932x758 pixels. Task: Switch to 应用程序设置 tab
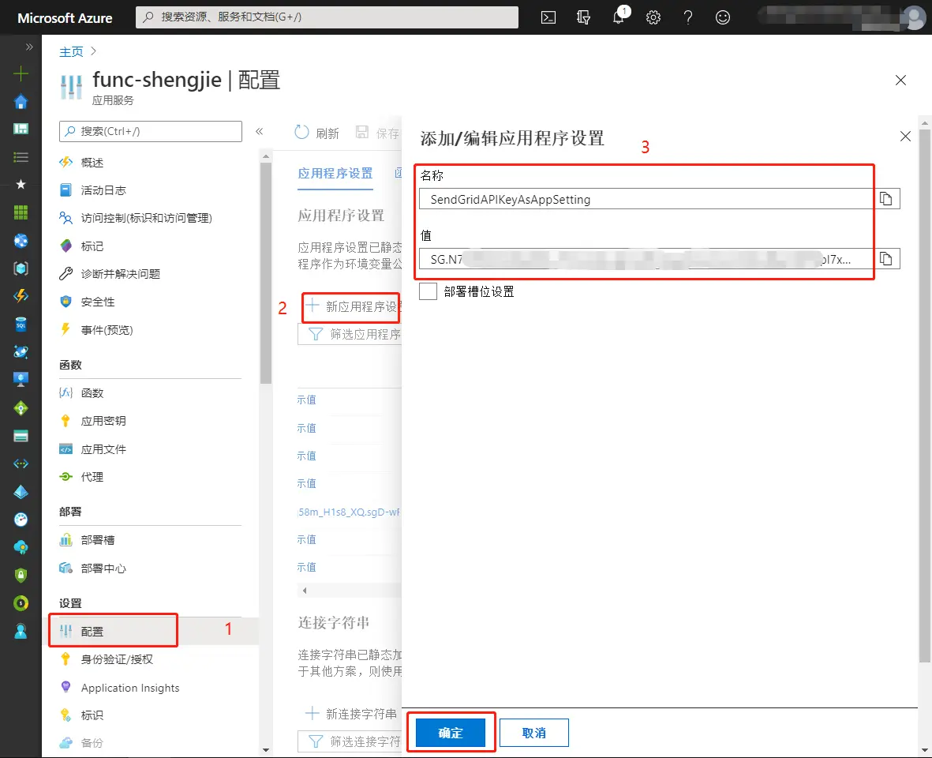point(335,173)
